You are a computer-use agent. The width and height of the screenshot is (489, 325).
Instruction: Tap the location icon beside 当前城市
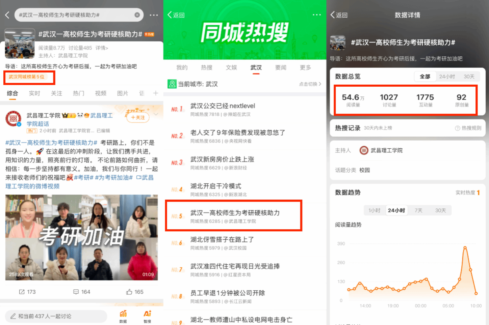coord(172,84)
